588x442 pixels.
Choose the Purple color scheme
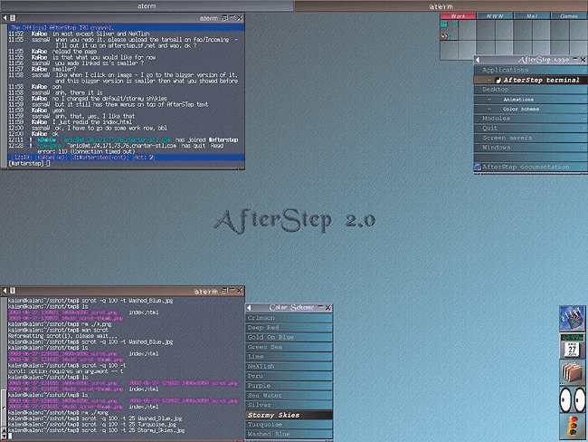pyautogui.click(x=289, y=386)
